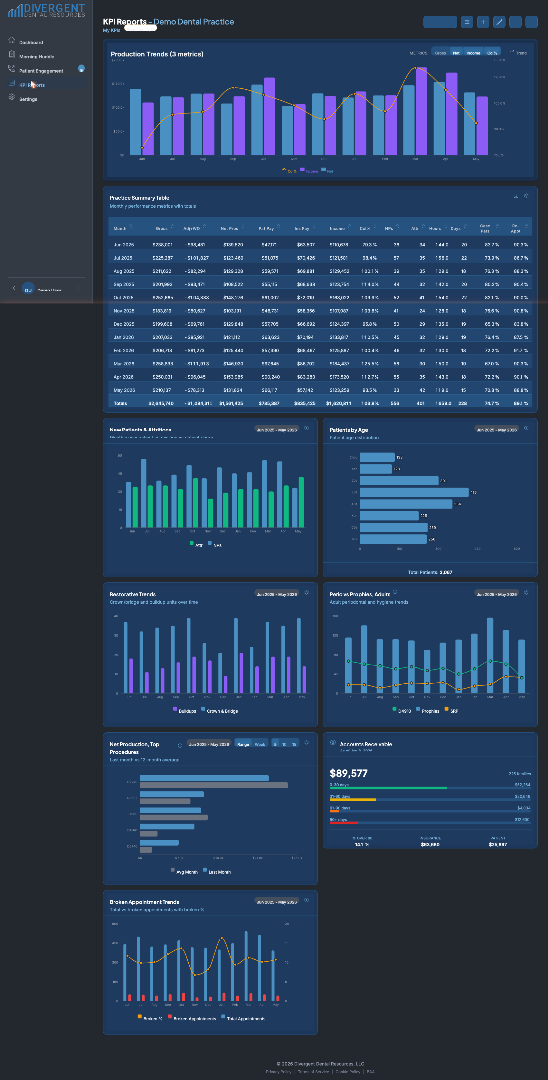The image size is (548, 1080).
Task: Click the Morning Huddle clipboard icon
Action: click(x=11, y=54)
